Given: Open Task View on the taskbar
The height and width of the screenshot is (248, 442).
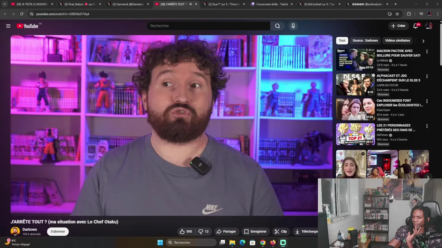Looking at the screenshot, I should click(222, 242).
